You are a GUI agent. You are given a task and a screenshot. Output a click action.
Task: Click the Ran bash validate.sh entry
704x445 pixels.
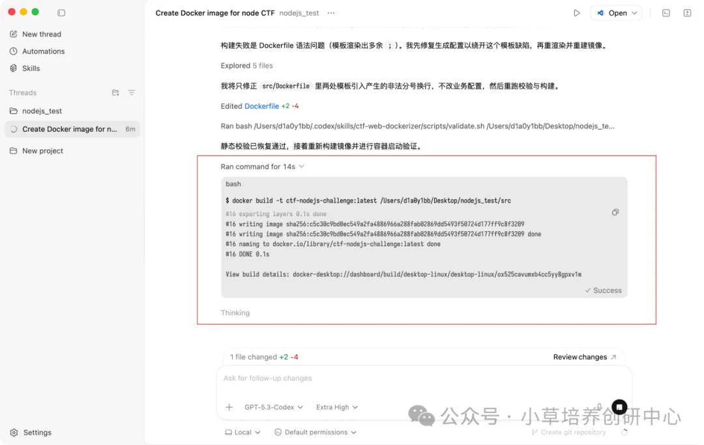coord(417,126)
